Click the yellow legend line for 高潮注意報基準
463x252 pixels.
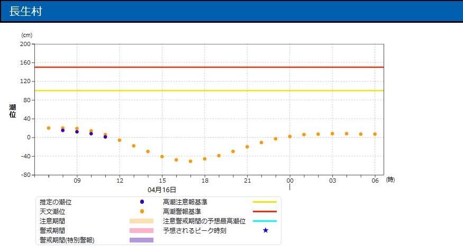(x=265, y=202)
